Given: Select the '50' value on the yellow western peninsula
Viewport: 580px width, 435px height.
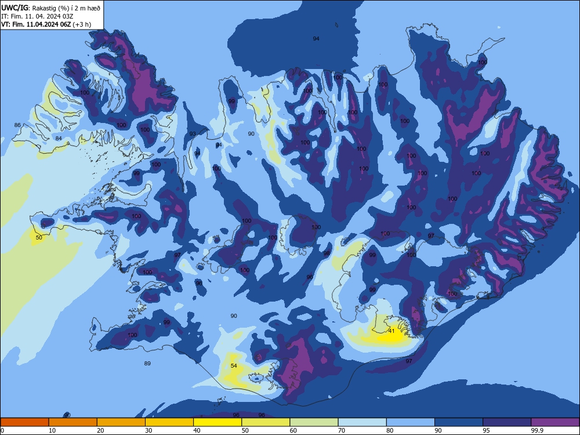Looking at the screenshot, I should [x=39, y=237].
